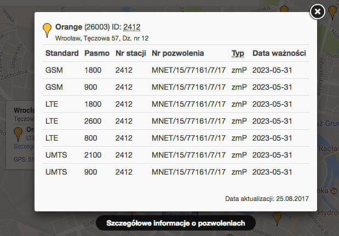Click the Typ column header abbreviation
Viewport: 339px width, 236px height.
click(x=238, y=53)
